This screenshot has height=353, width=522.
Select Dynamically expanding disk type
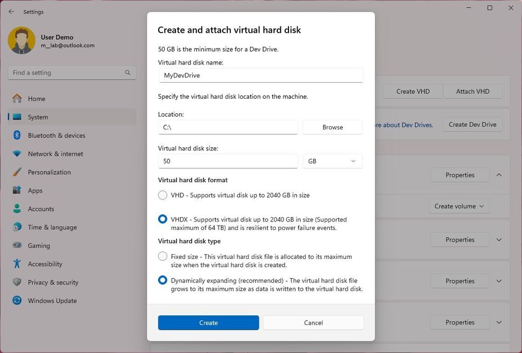[x=163, y=280]
